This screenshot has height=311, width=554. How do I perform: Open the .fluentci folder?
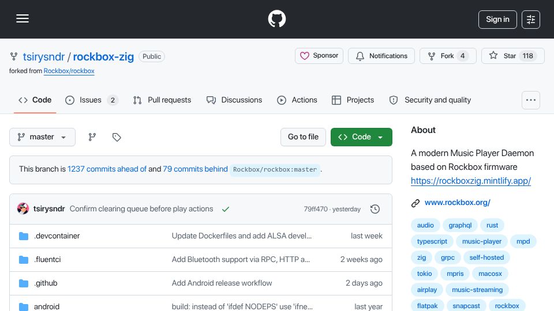(x=47, y=260)
